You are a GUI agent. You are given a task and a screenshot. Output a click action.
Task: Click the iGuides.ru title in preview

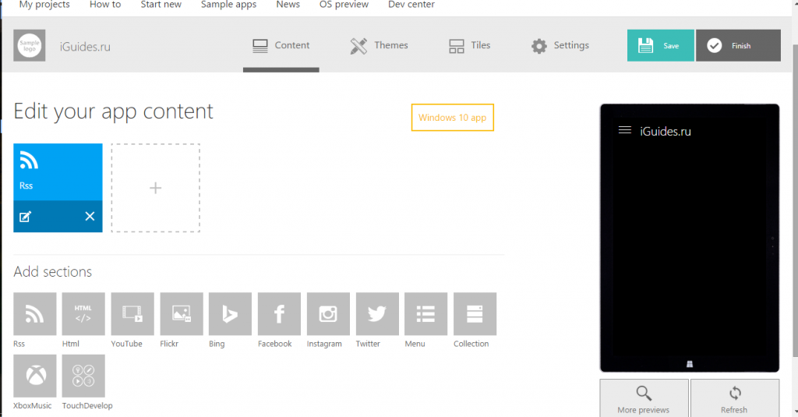click(x=666, y=132)
